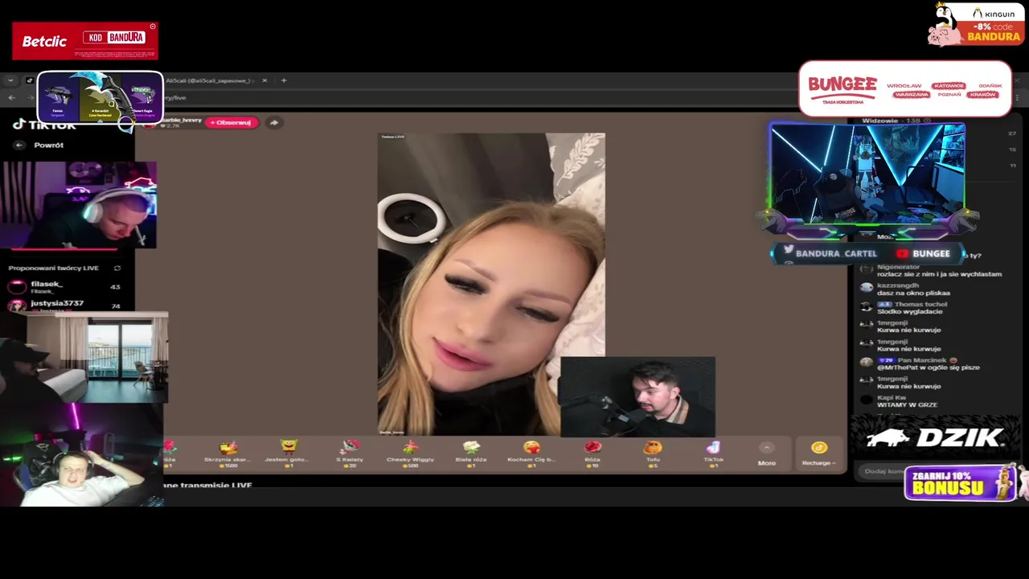Select the AliScali browser tab

(209, 80)
